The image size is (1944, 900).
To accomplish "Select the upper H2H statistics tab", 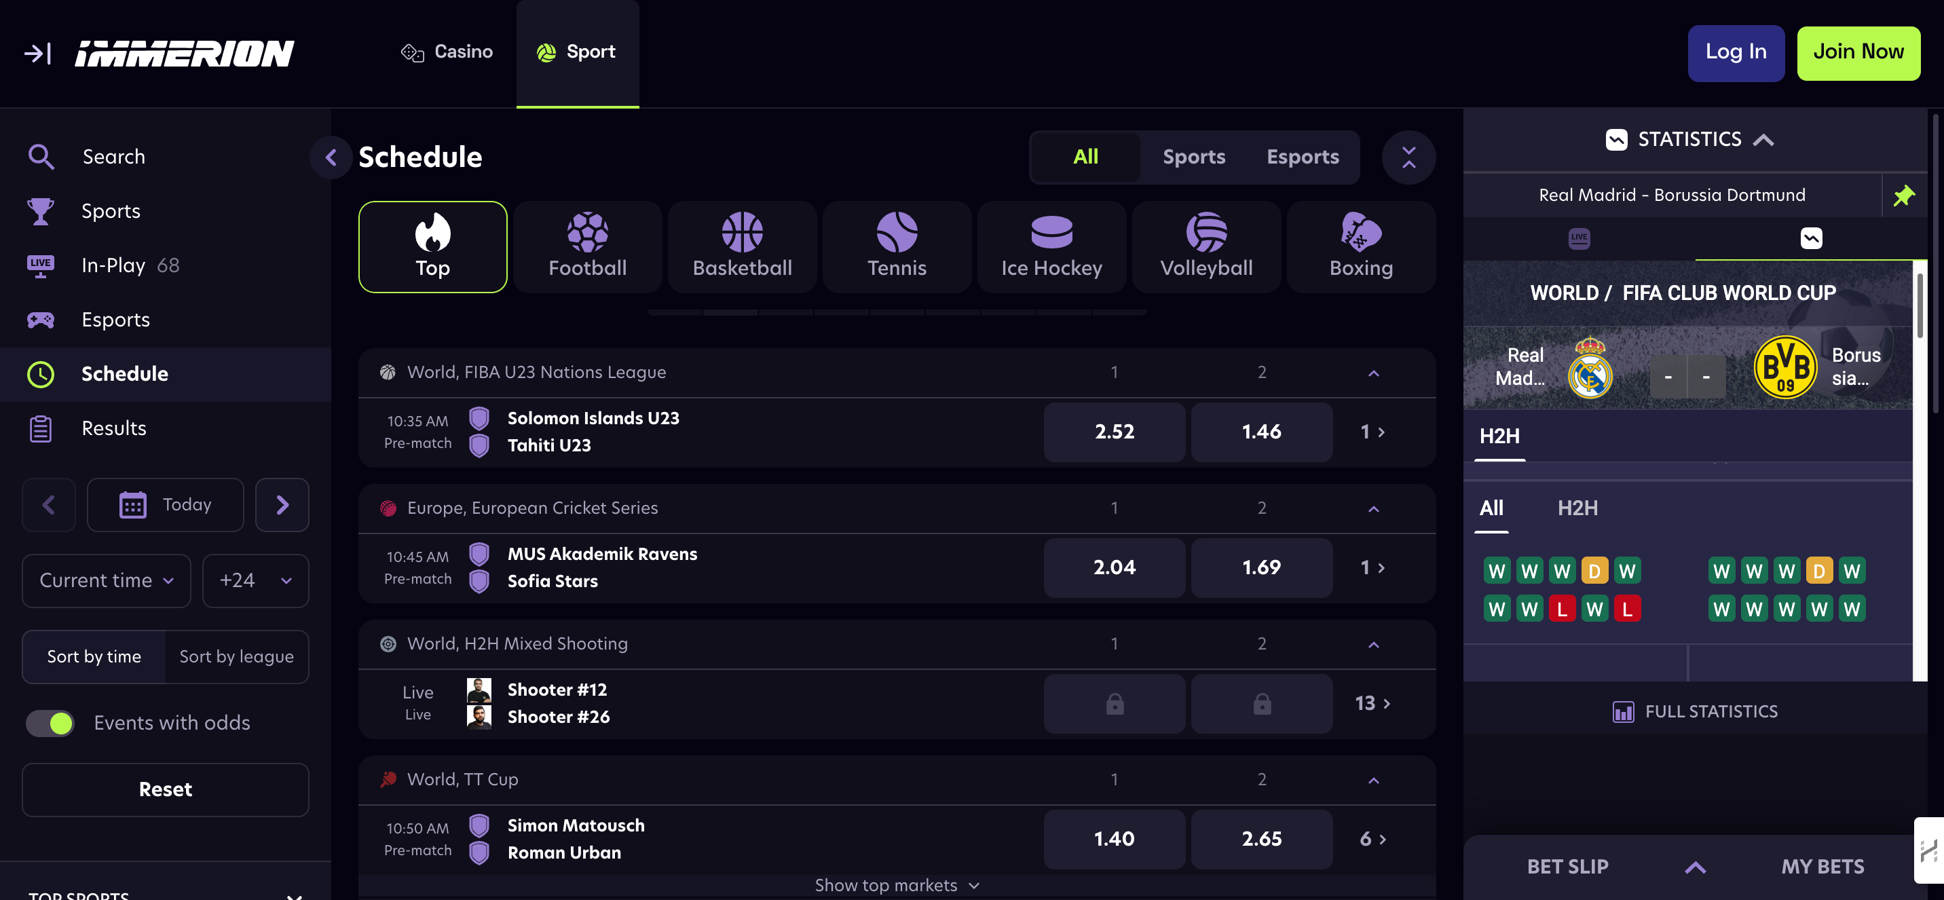I will pyautogui.click(x=1499, y=437).
